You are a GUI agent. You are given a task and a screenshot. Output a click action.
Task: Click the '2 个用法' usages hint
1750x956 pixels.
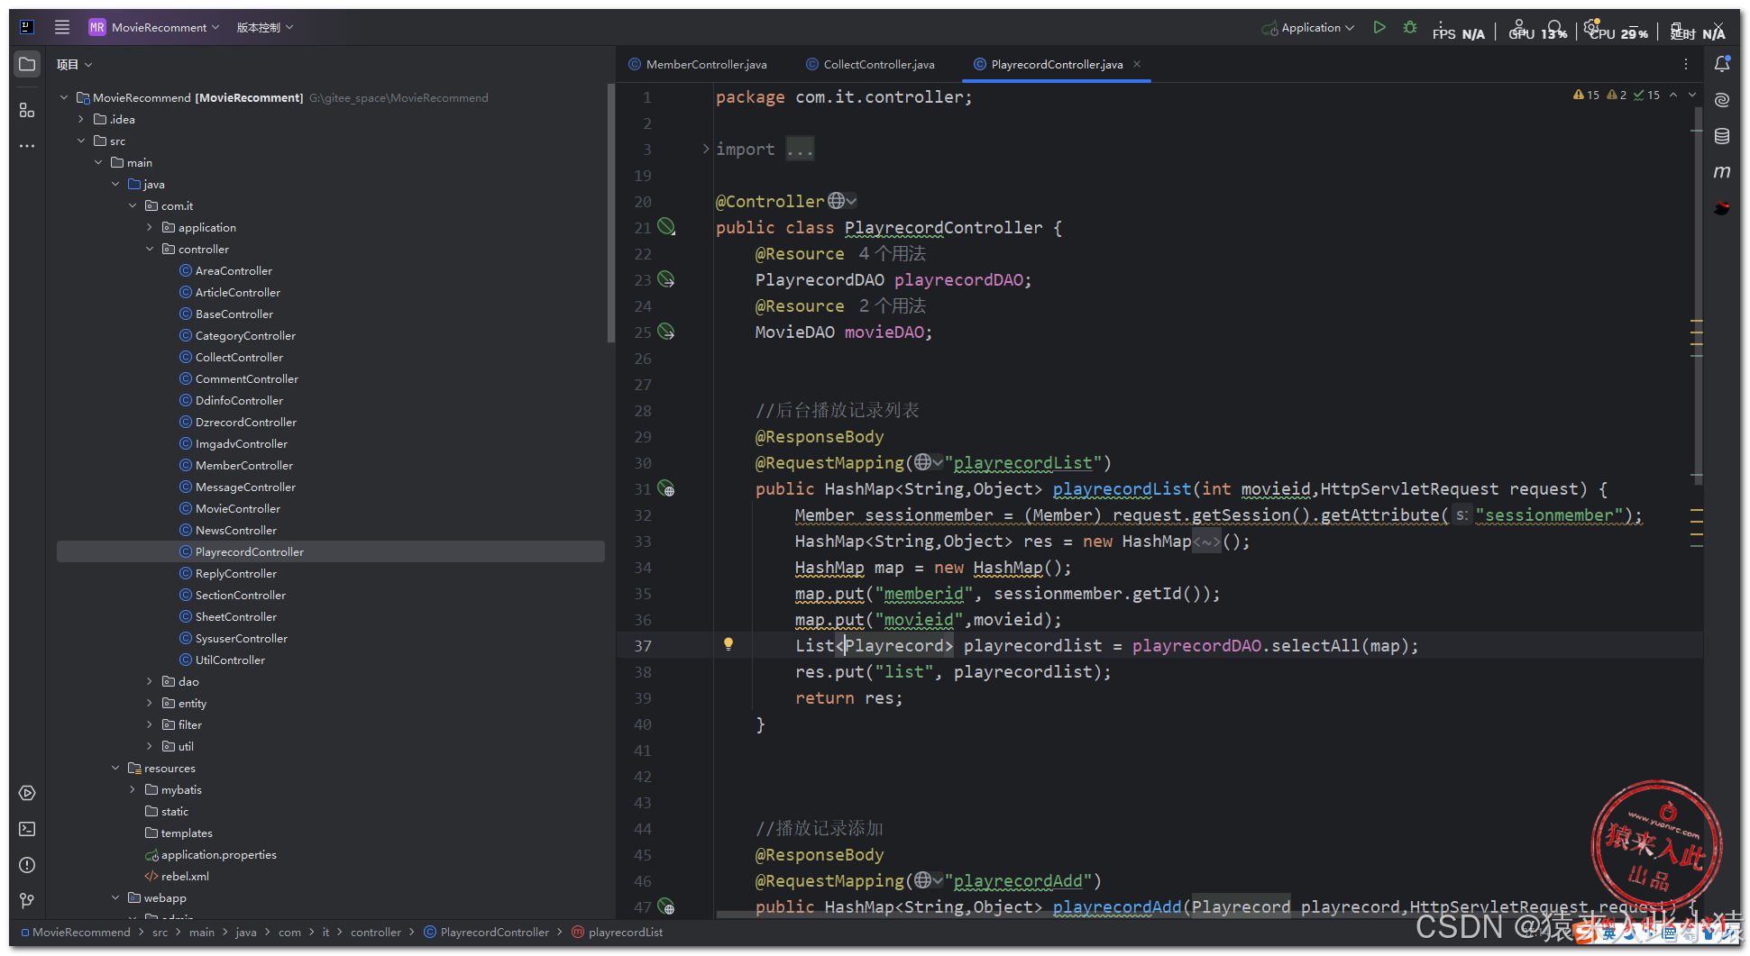tap(893, 305)
